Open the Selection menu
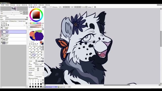This screenshot has width=162, height=91. click(24, 5)
